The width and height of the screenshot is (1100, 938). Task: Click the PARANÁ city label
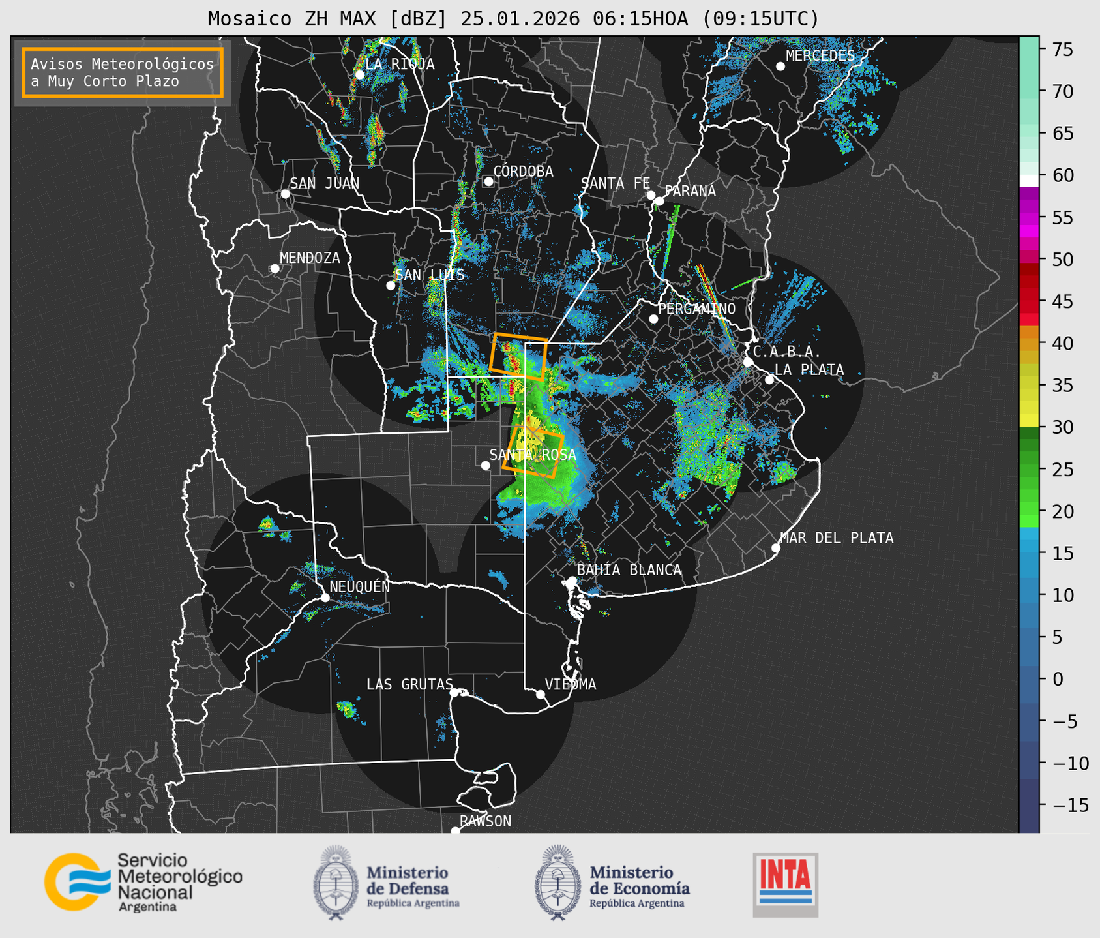point(690,190)
